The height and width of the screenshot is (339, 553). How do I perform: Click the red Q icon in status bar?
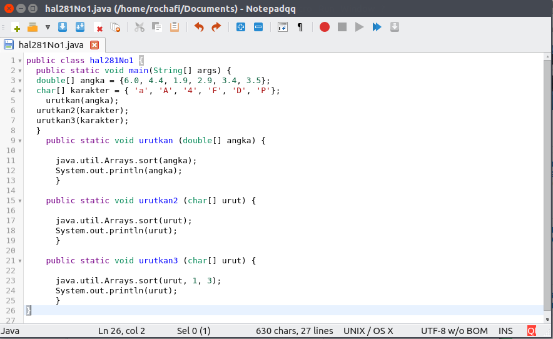click(532, 331)
